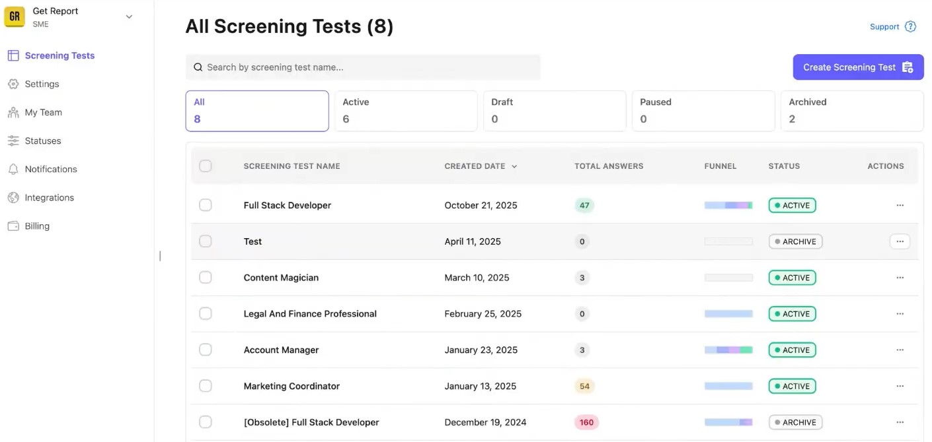Expand the Get Report workspace dropdown

[x=129, y=16]
